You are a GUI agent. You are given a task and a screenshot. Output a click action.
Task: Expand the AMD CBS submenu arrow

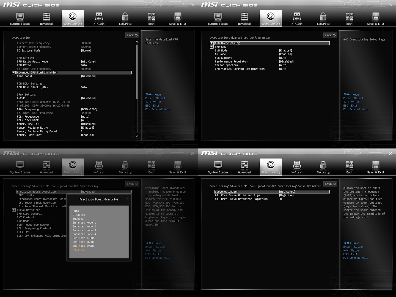212,47
